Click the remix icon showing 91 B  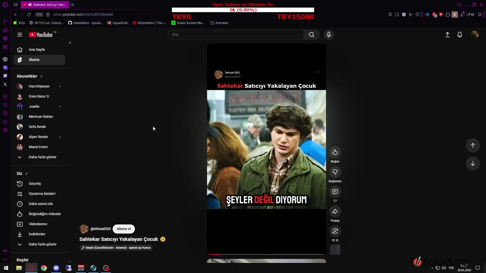[335, 231]
